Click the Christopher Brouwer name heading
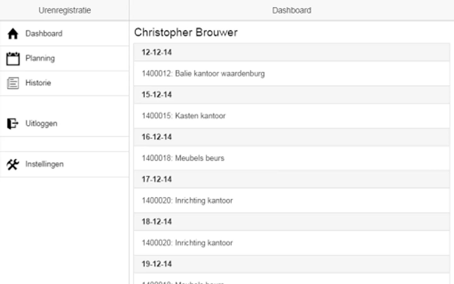 186,33
